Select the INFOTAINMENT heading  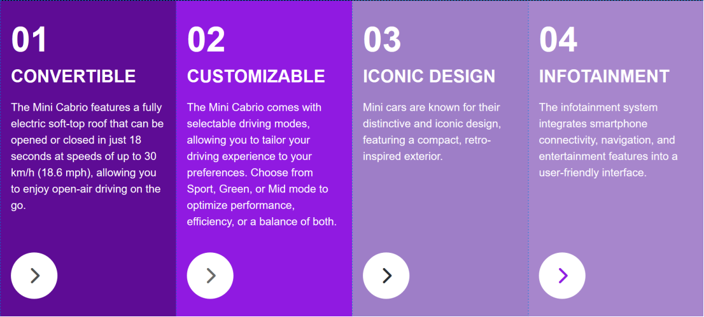(604, 76)
